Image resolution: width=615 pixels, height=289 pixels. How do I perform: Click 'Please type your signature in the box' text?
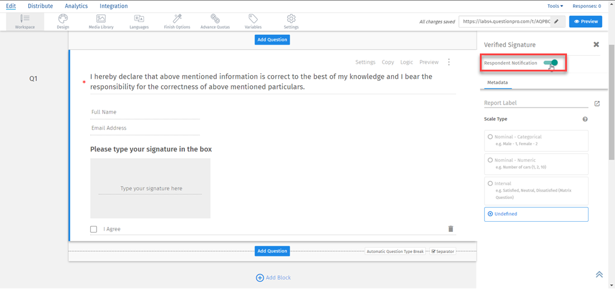(x=151, y=149)
